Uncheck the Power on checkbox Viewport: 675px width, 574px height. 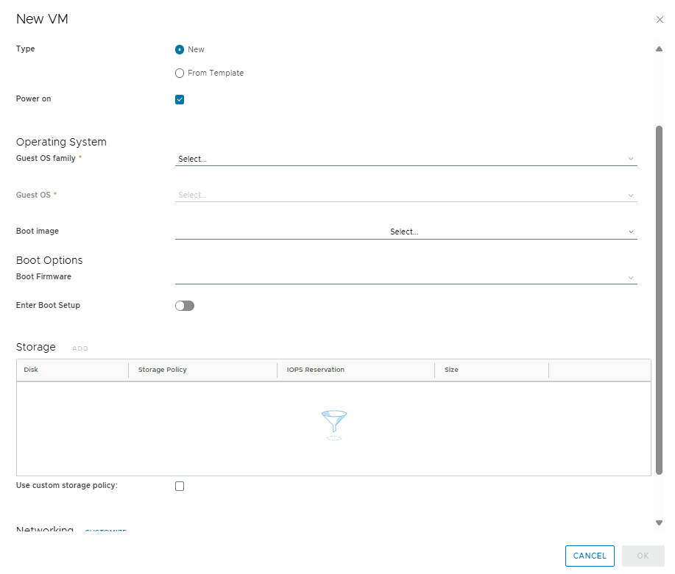coord(180,100)
